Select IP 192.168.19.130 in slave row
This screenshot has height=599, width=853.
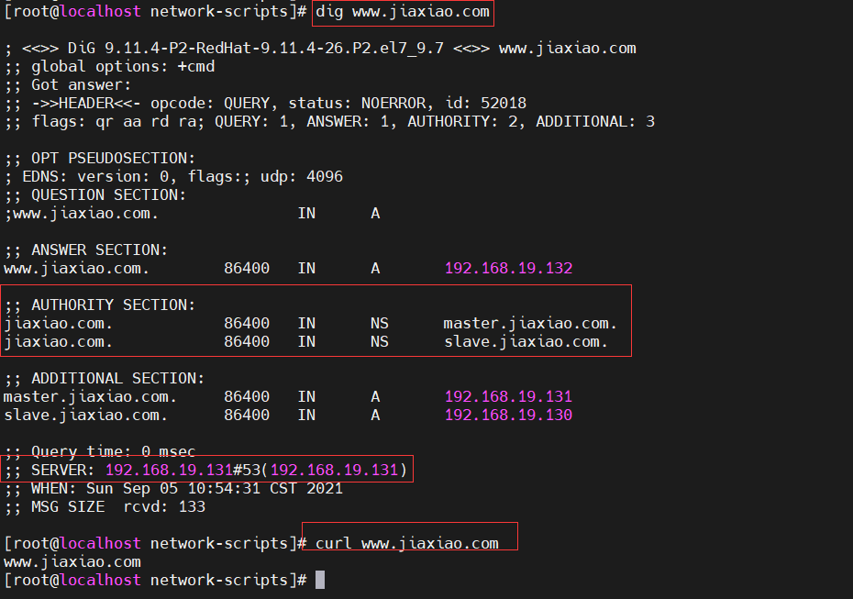point(509,416)
